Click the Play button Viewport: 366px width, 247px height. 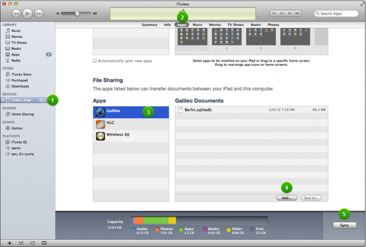coord(28,13)
